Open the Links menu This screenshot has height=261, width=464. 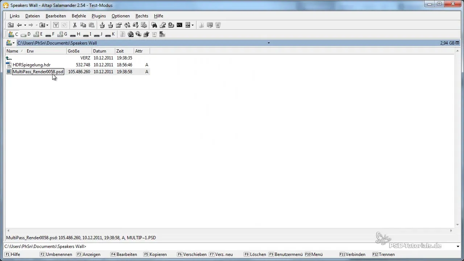coord(14,16)
